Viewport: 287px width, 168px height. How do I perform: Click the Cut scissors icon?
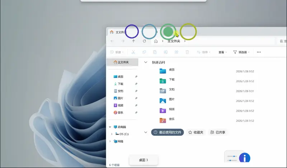133,52
